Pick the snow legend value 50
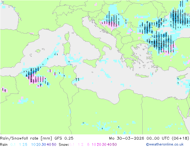The width and height of the screenshot is (190, 147). 114,145
